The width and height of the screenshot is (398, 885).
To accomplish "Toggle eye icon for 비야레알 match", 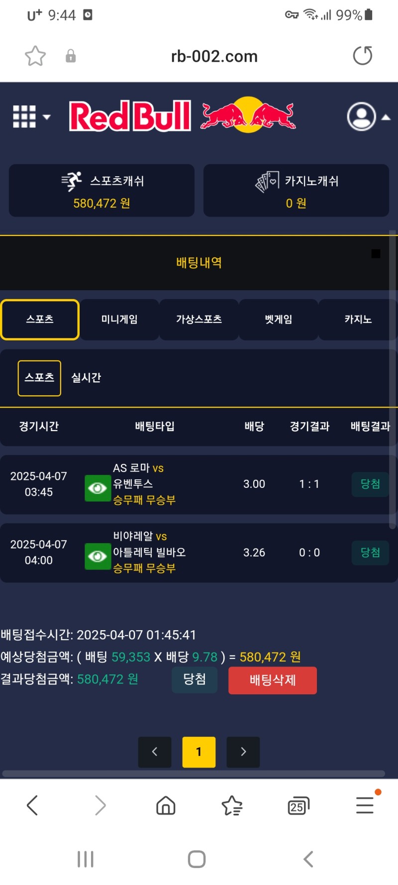I will pos(98,556).
